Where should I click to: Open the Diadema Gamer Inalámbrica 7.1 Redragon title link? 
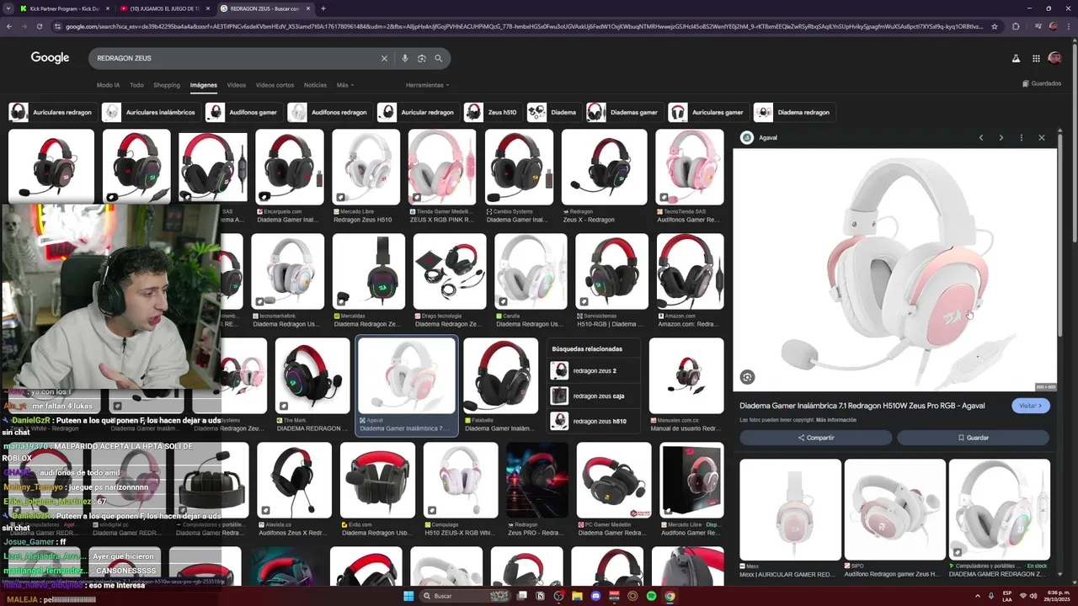point(862,406)
